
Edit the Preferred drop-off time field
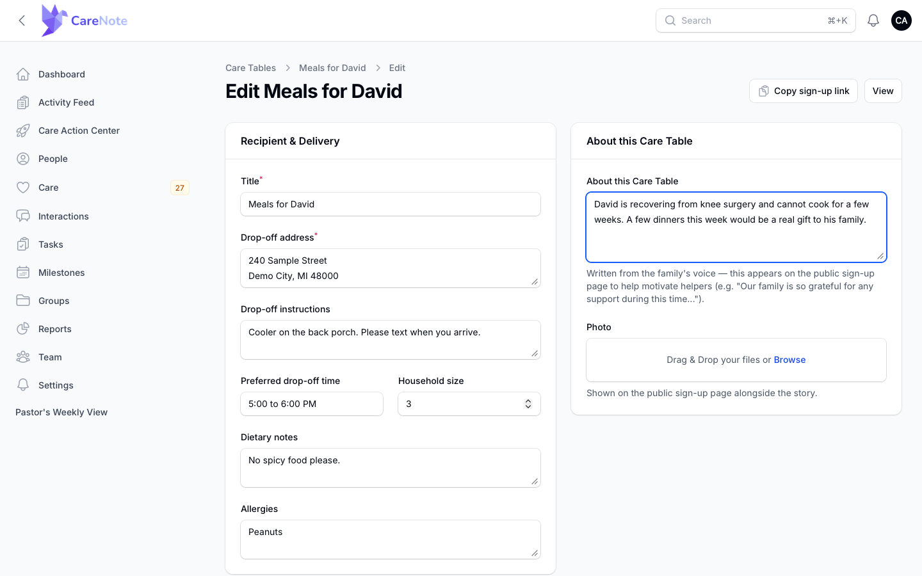(x=312, y=404)
